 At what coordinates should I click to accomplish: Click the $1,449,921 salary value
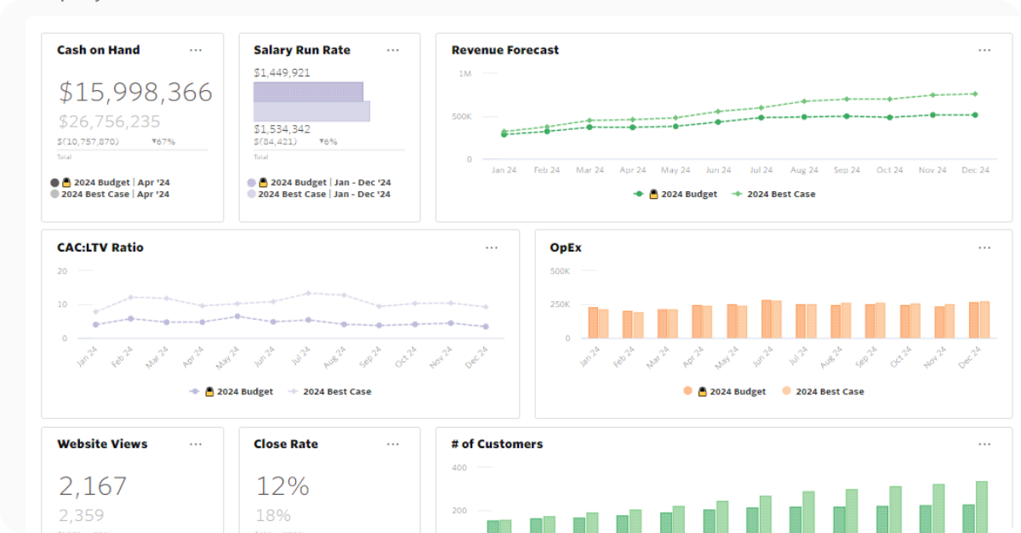(282, 72)
